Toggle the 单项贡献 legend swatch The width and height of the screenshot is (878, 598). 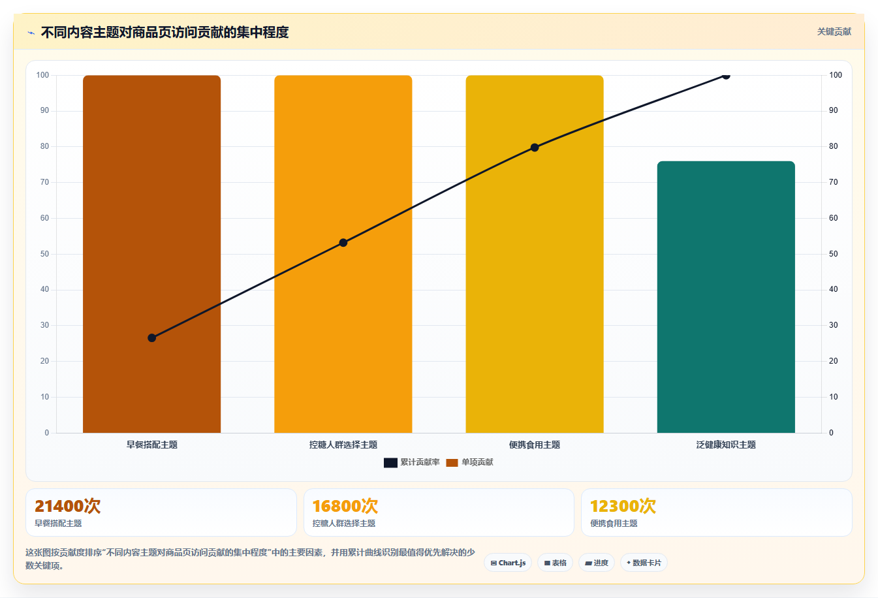(x=452, y=463)
